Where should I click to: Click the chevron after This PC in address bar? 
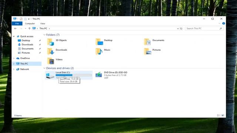(x=49, y=28)
